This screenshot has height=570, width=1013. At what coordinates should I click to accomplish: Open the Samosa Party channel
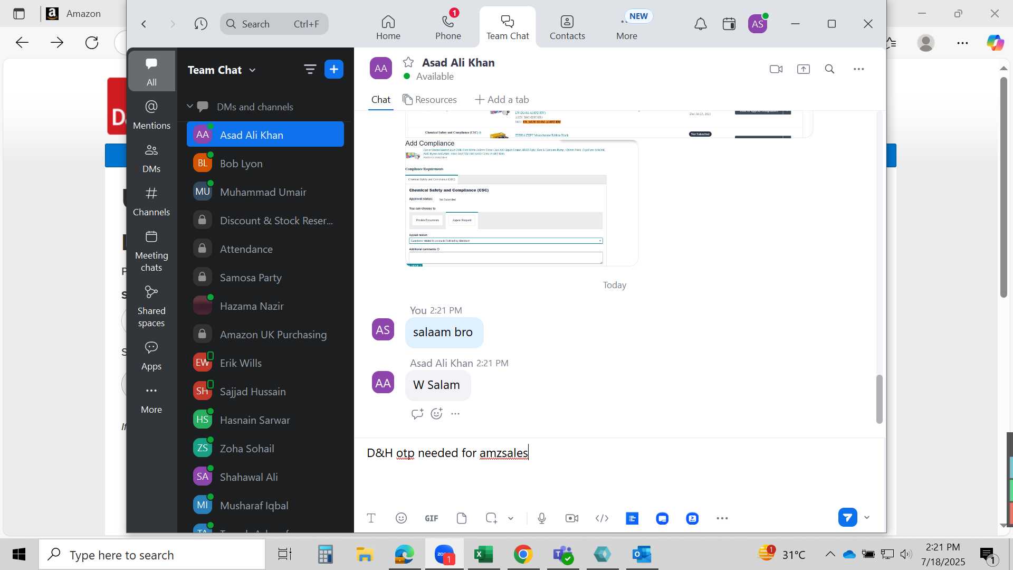[x=265, y=278]
